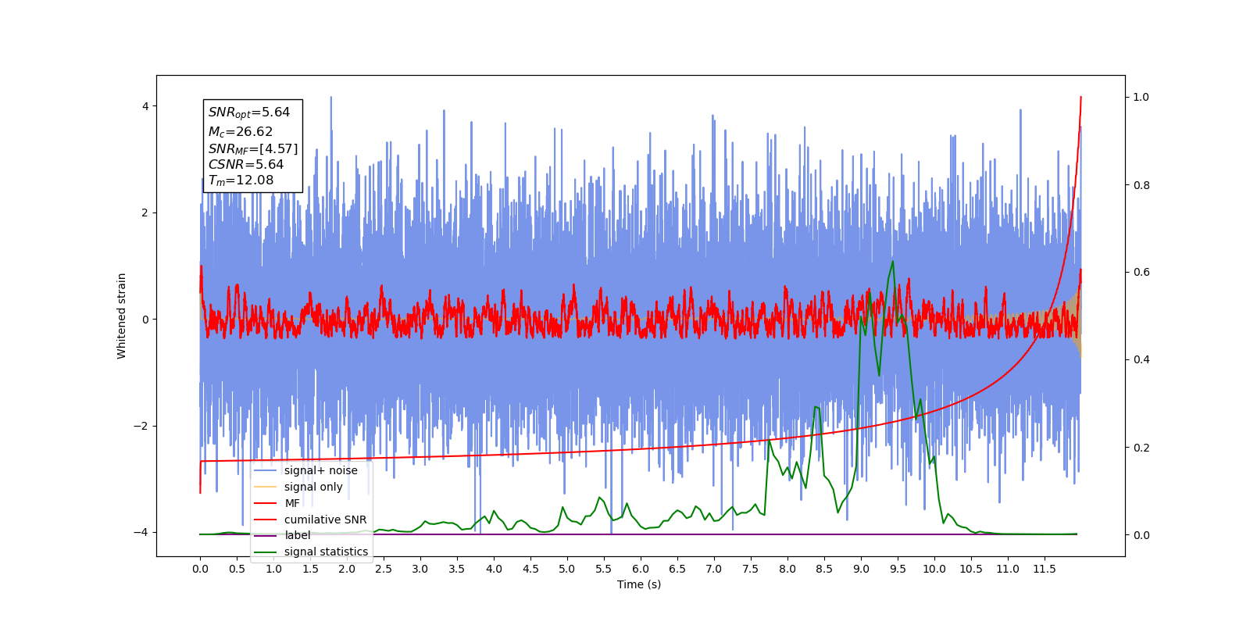
Task: Click the 9.5 tick label on the time axis
Action: tap(898, 569)
